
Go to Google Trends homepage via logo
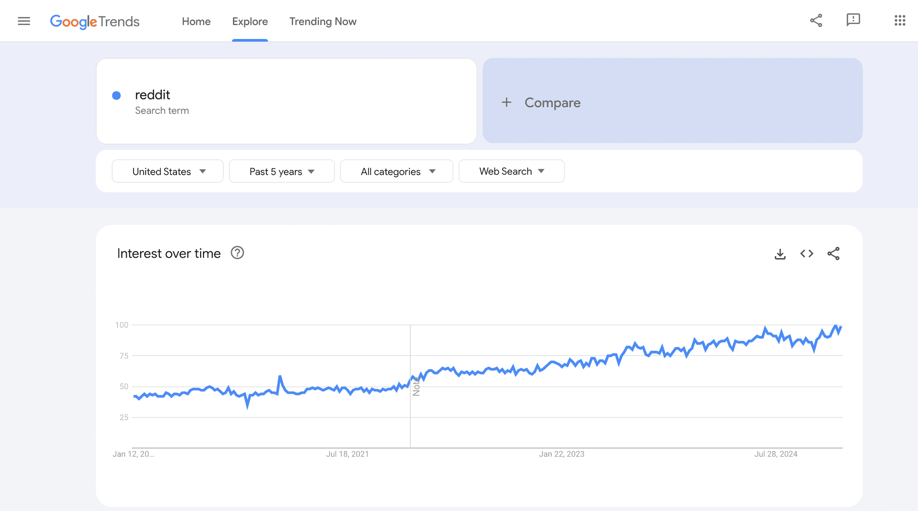pyautogui.click(x=94, y=22)
